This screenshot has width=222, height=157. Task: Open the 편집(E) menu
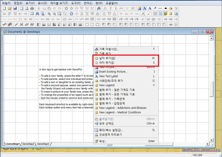[18, 3]
